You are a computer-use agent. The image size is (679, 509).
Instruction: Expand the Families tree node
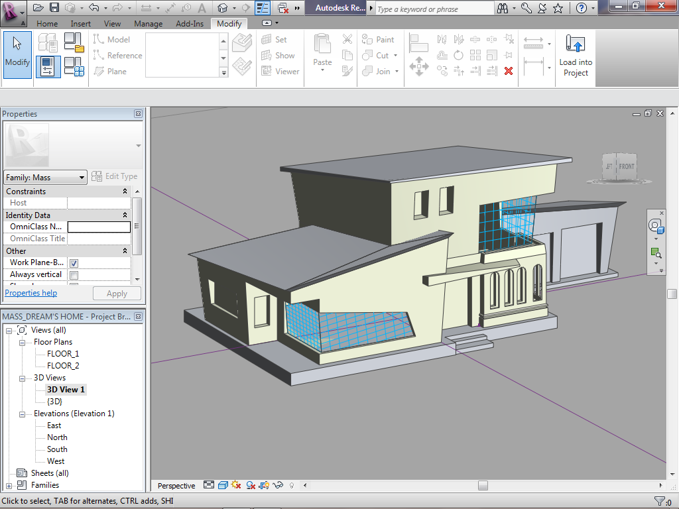pyautogui.click(x=9, y=485)
